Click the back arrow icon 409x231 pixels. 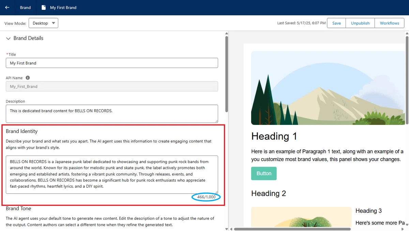[x=7, y=7]
